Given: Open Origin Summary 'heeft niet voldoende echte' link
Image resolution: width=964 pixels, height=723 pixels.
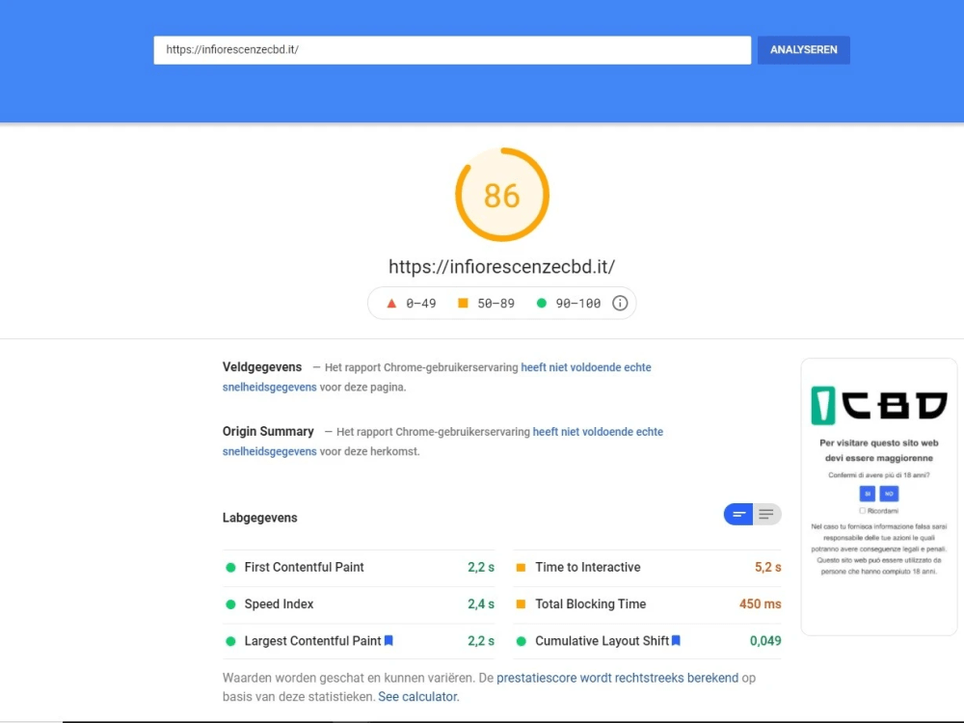Looking at the screenshot, I should point(598,432).
